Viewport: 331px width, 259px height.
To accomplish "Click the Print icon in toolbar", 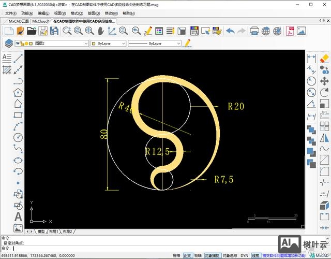I will point(254,31).
